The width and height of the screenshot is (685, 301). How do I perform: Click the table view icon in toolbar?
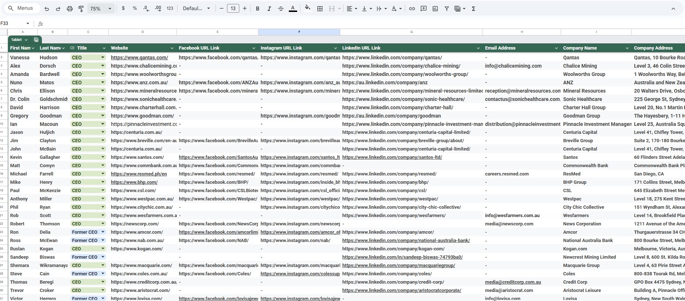point(458,9)
